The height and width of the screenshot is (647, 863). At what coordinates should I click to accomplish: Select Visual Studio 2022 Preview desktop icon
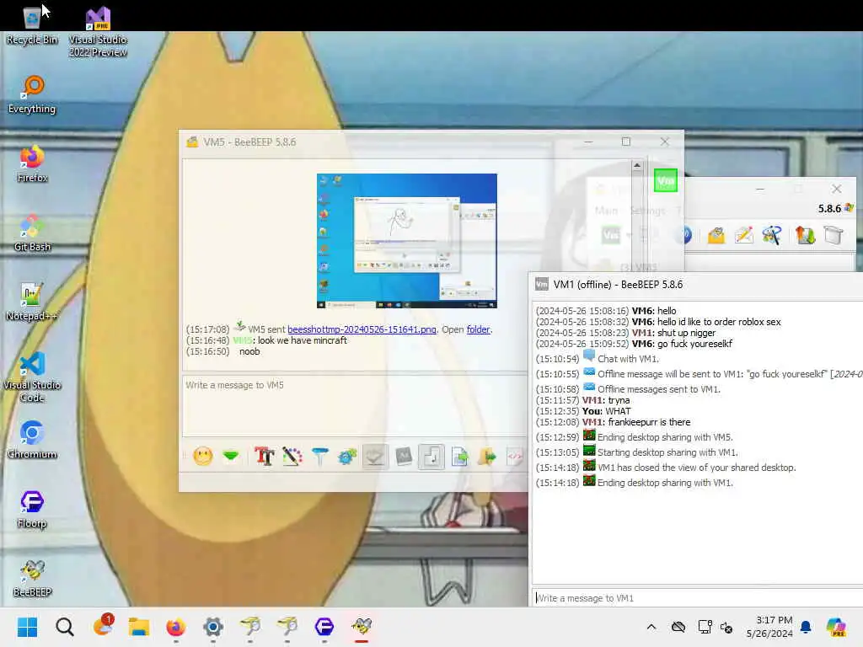98,32
